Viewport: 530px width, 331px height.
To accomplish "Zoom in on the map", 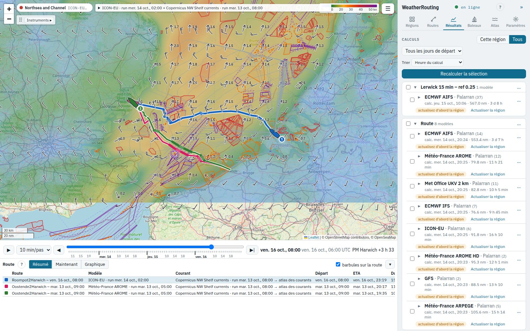I will [9, 9].
